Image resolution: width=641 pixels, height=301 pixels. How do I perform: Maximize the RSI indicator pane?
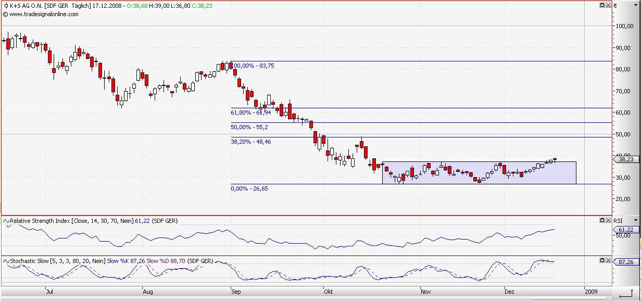coord(601,220)
